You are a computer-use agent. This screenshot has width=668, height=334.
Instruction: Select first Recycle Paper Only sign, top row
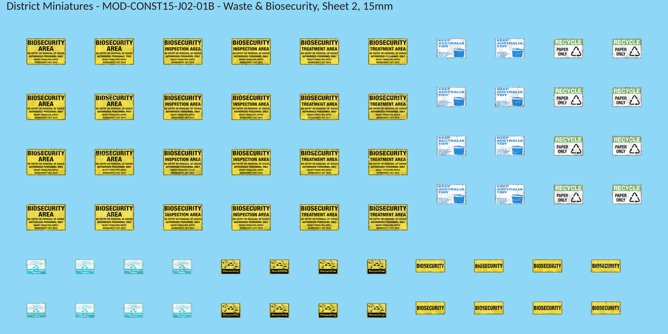point(568,48)
